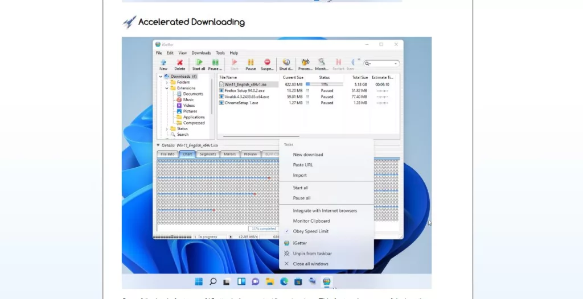Open the File menu
The image size is (583, 299).
[x=159, y=53]
